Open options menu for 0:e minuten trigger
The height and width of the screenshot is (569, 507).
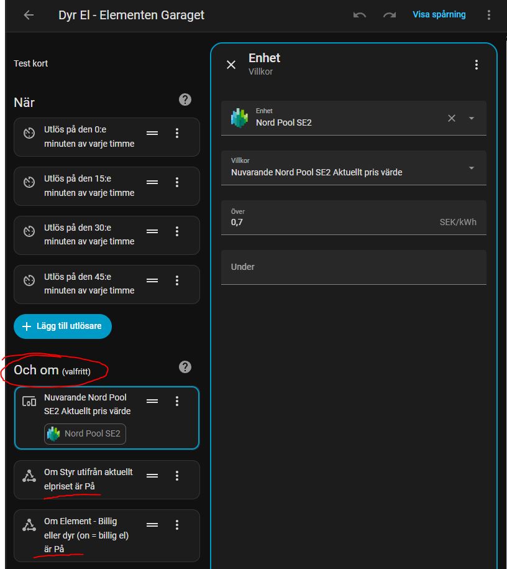177,133
